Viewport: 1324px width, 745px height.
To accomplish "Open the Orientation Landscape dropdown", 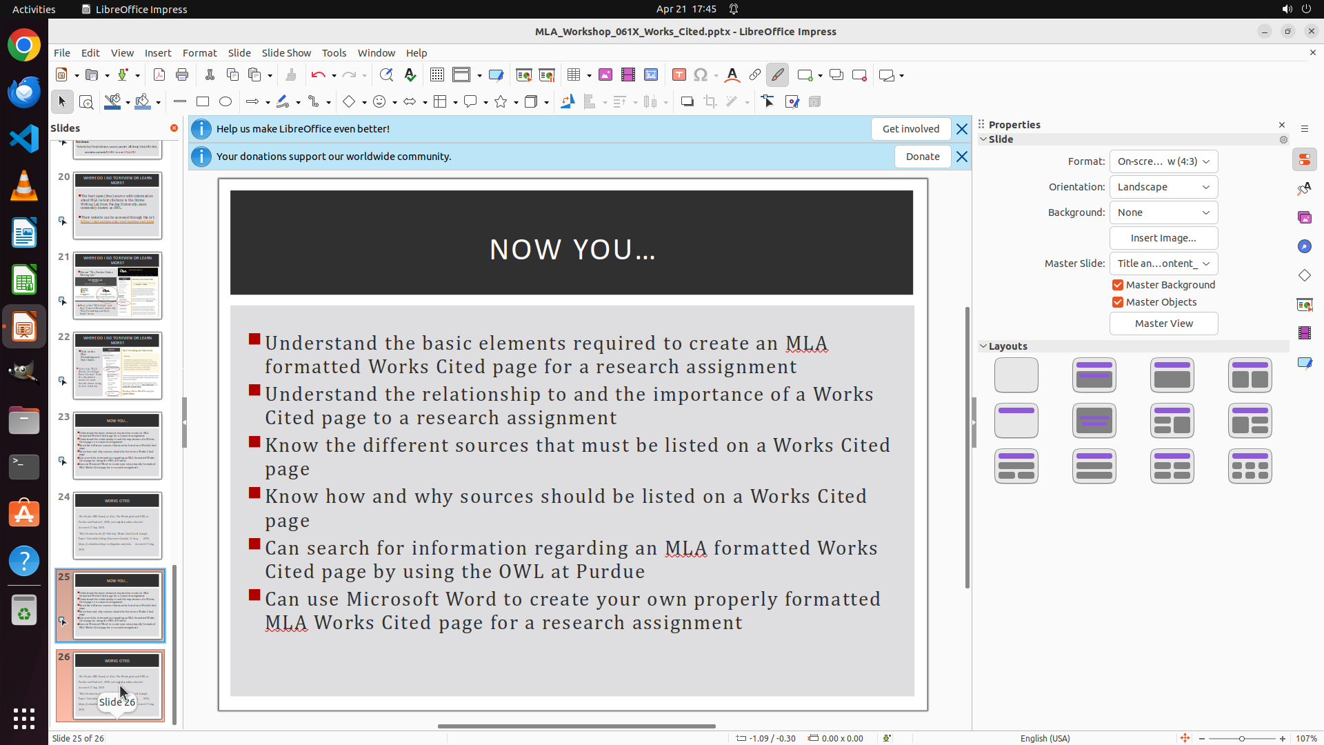I will (x=1163, y=187).
